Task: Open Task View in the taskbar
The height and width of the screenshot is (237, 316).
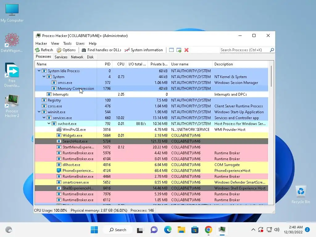Action: tap(140, 230)
